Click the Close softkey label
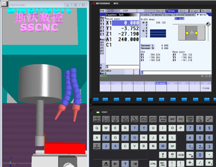 (x=206, y=88)
